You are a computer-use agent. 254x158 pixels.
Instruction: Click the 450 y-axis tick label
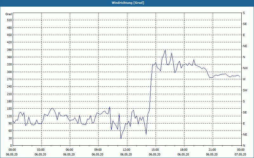[10, 35]
